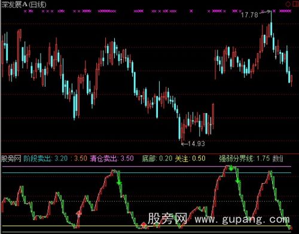Click the 底部: 0.20 indicator value
The width and height of the screenshot is (299, 234).
click(157, 159)
